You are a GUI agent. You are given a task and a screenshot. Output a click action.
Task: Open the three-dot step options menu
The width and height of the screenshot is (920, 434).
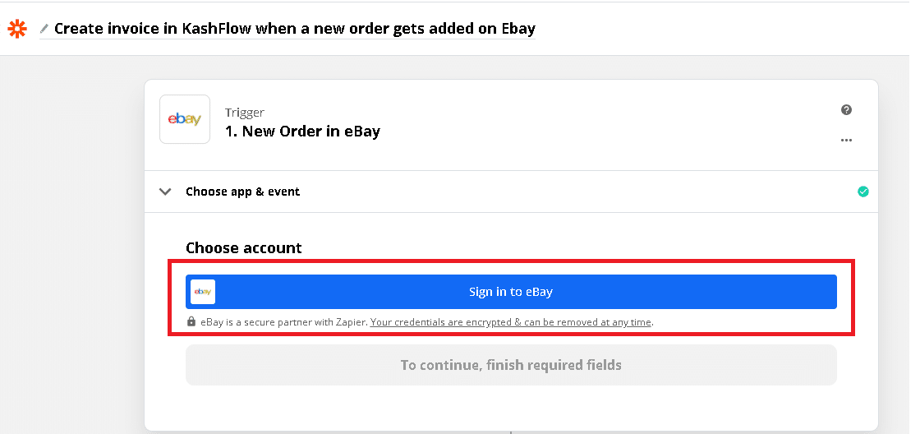[846, 141]
